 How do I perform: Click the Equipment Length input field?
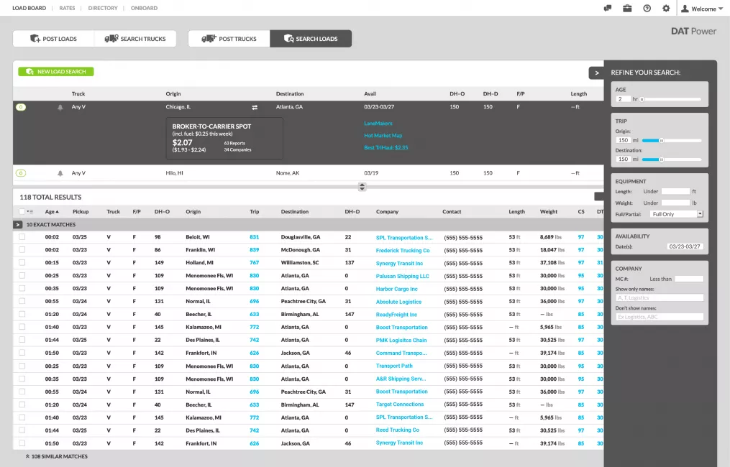(x=675, y=192)
